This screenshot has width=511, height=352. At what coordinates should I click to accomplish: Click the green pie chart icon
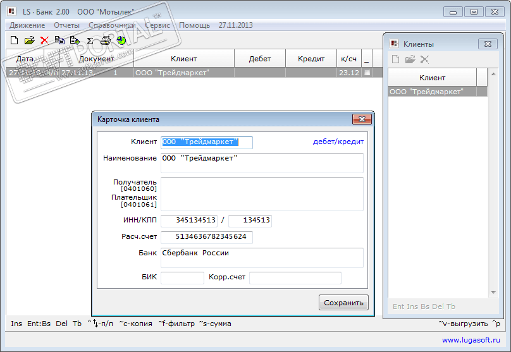tap(121, 40)
